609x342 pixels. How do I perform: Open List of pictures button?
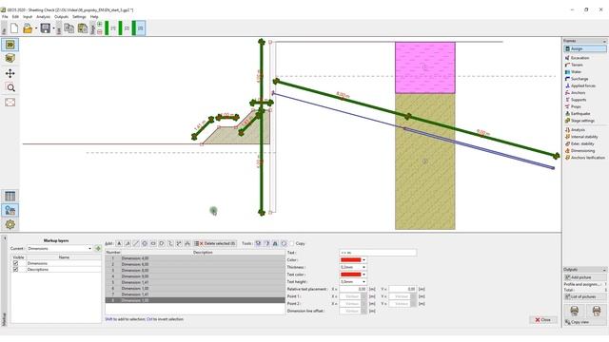pyautogui.click(x=585, y=296)
